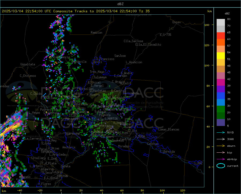
Task: Click the Capdevila map label
Action: (x=79, y=62)
